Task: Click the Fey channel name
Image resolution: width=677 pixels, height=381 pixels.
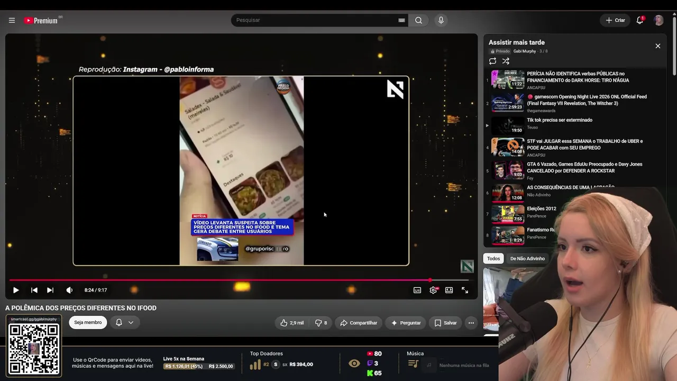Action: (530, 178)
